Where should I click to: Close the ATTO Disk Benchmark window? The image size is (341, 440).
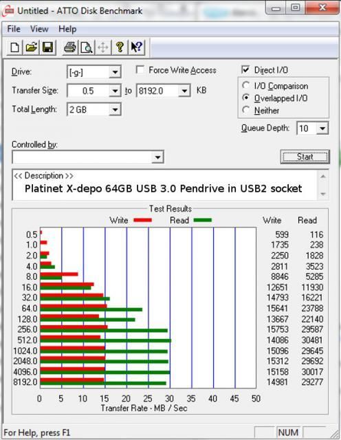point(322,8)
